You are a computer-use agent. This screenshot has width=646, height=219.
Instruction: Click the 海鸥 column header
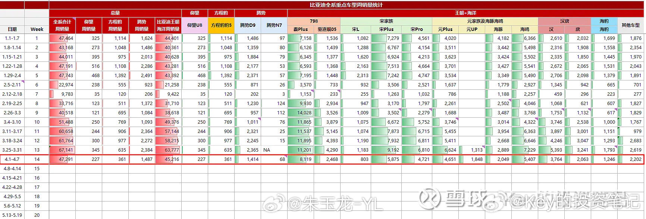[525, 29]
